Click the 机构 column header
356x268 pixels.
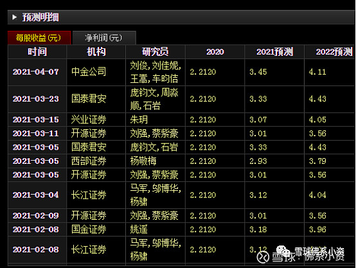click(96, 52)
